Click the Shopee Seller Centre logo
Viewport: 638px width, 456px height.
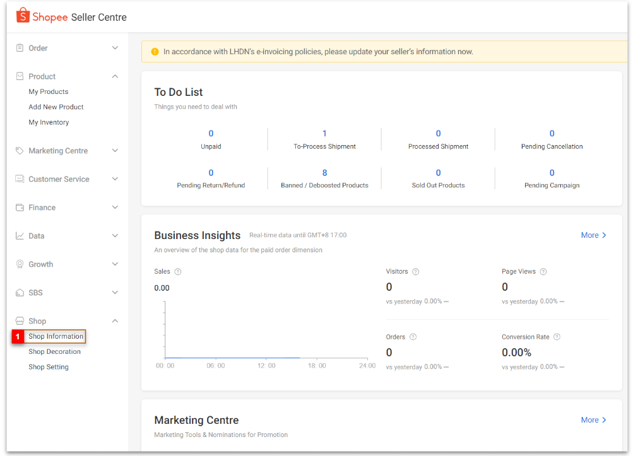pyautogui.click(x=71, y=17)
